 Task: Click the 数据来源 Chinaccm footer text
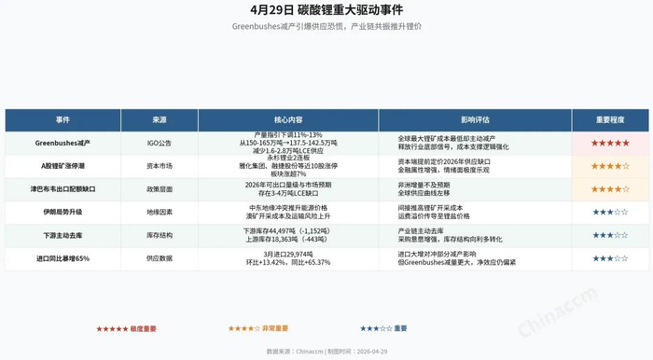pyautogui.click(x=326, y=352)
